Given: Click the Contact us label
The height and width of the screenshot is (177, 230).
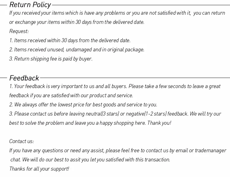Looking at the screenshot, I should pyautogui.click(x=21, y=141).
